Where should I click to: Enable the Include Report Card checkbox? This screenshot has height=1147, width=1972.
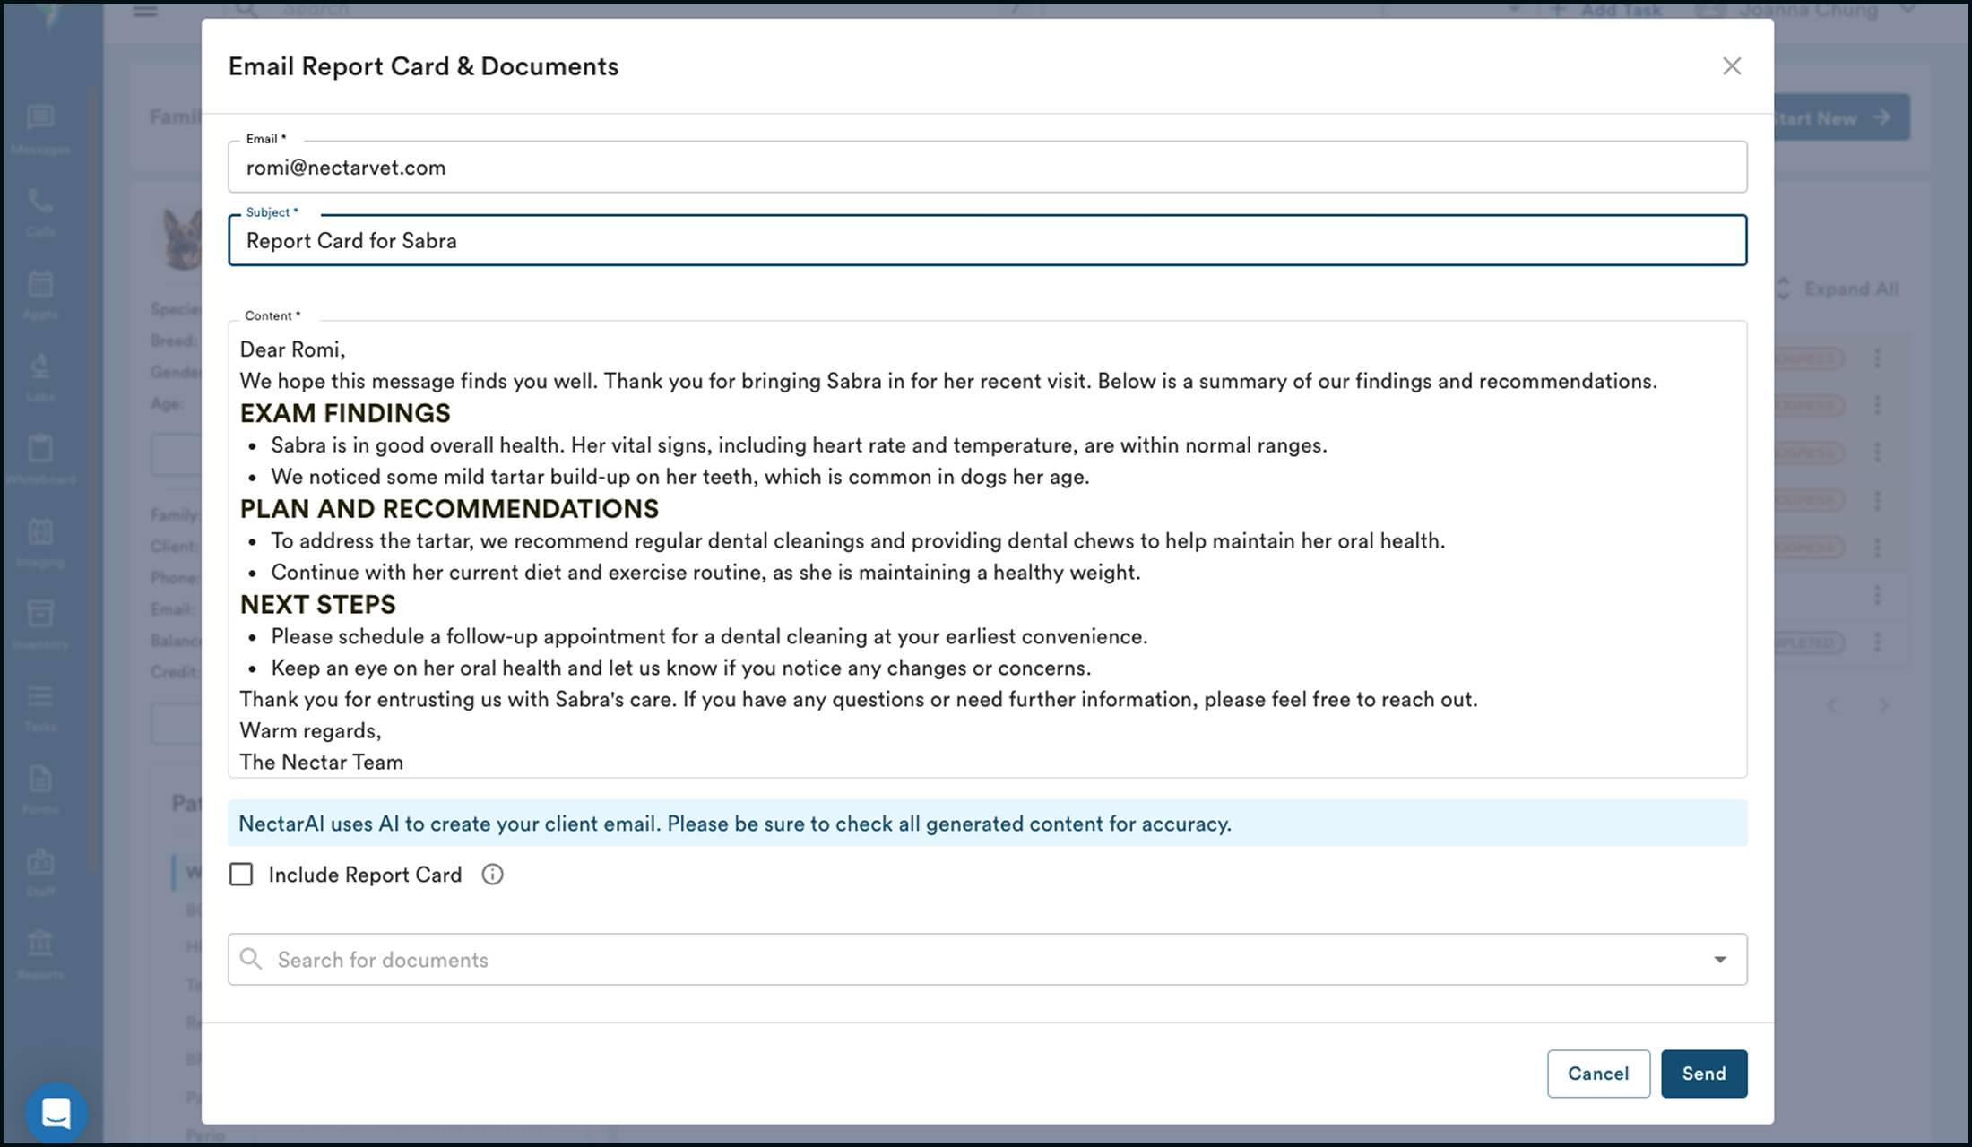pyautogui.click(x=241, y=875)
